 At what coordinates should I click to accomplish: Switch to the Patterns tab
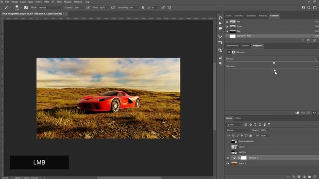[263, 15]
